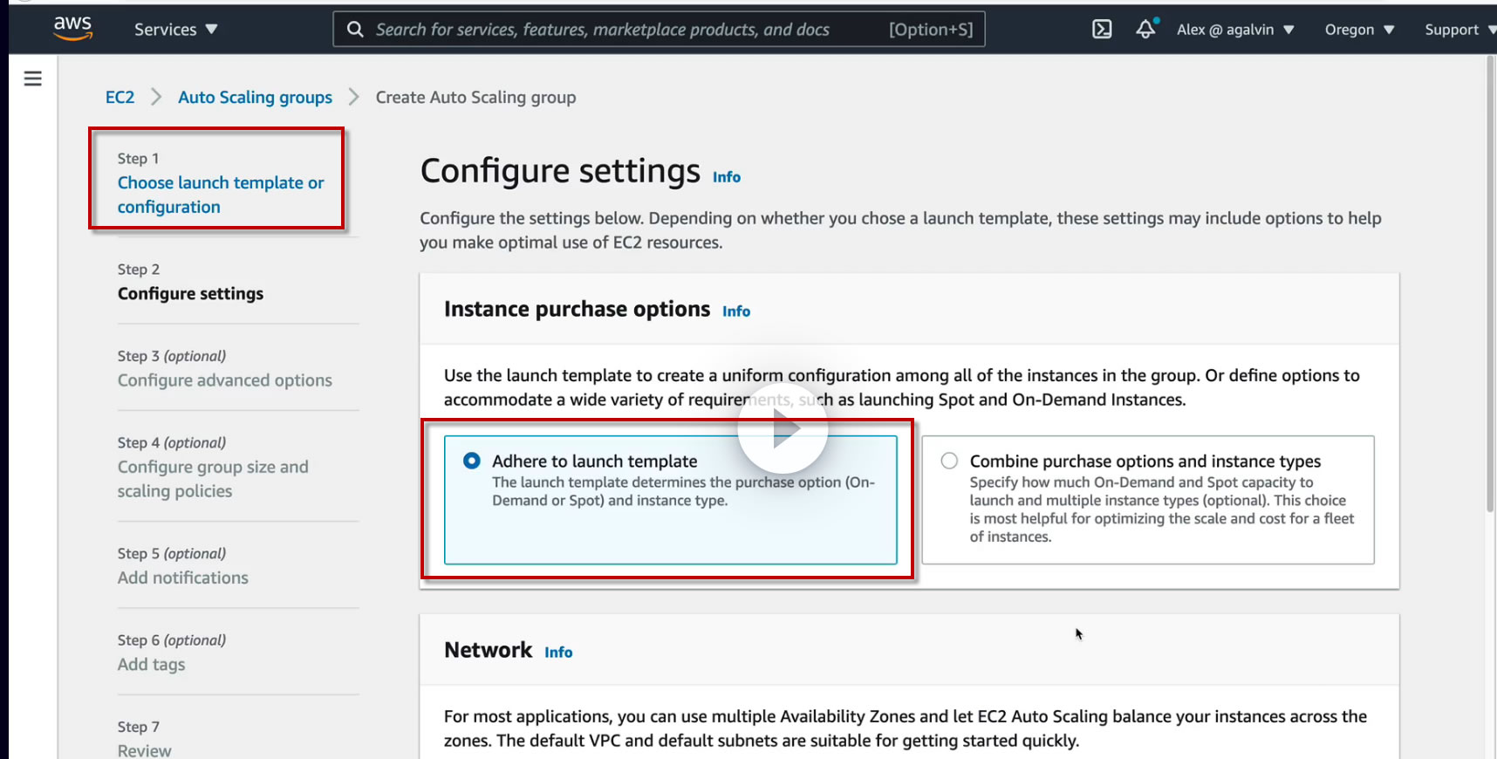This screenshot has width=1497, height=759.
Task: Click Info link next to Configure settings
Action: (x=726, y=177)
